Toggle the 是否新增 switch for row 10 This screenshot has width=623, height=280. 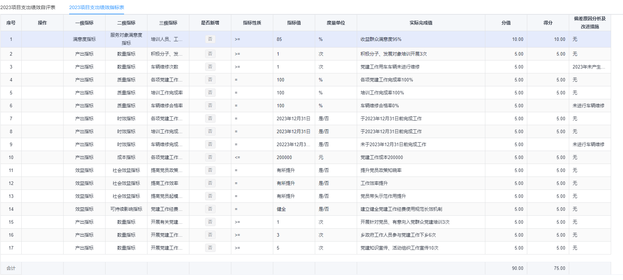click(x=210, y=157)
